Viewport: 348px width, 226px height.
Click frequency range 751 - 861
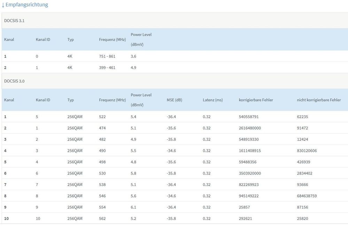107,56
